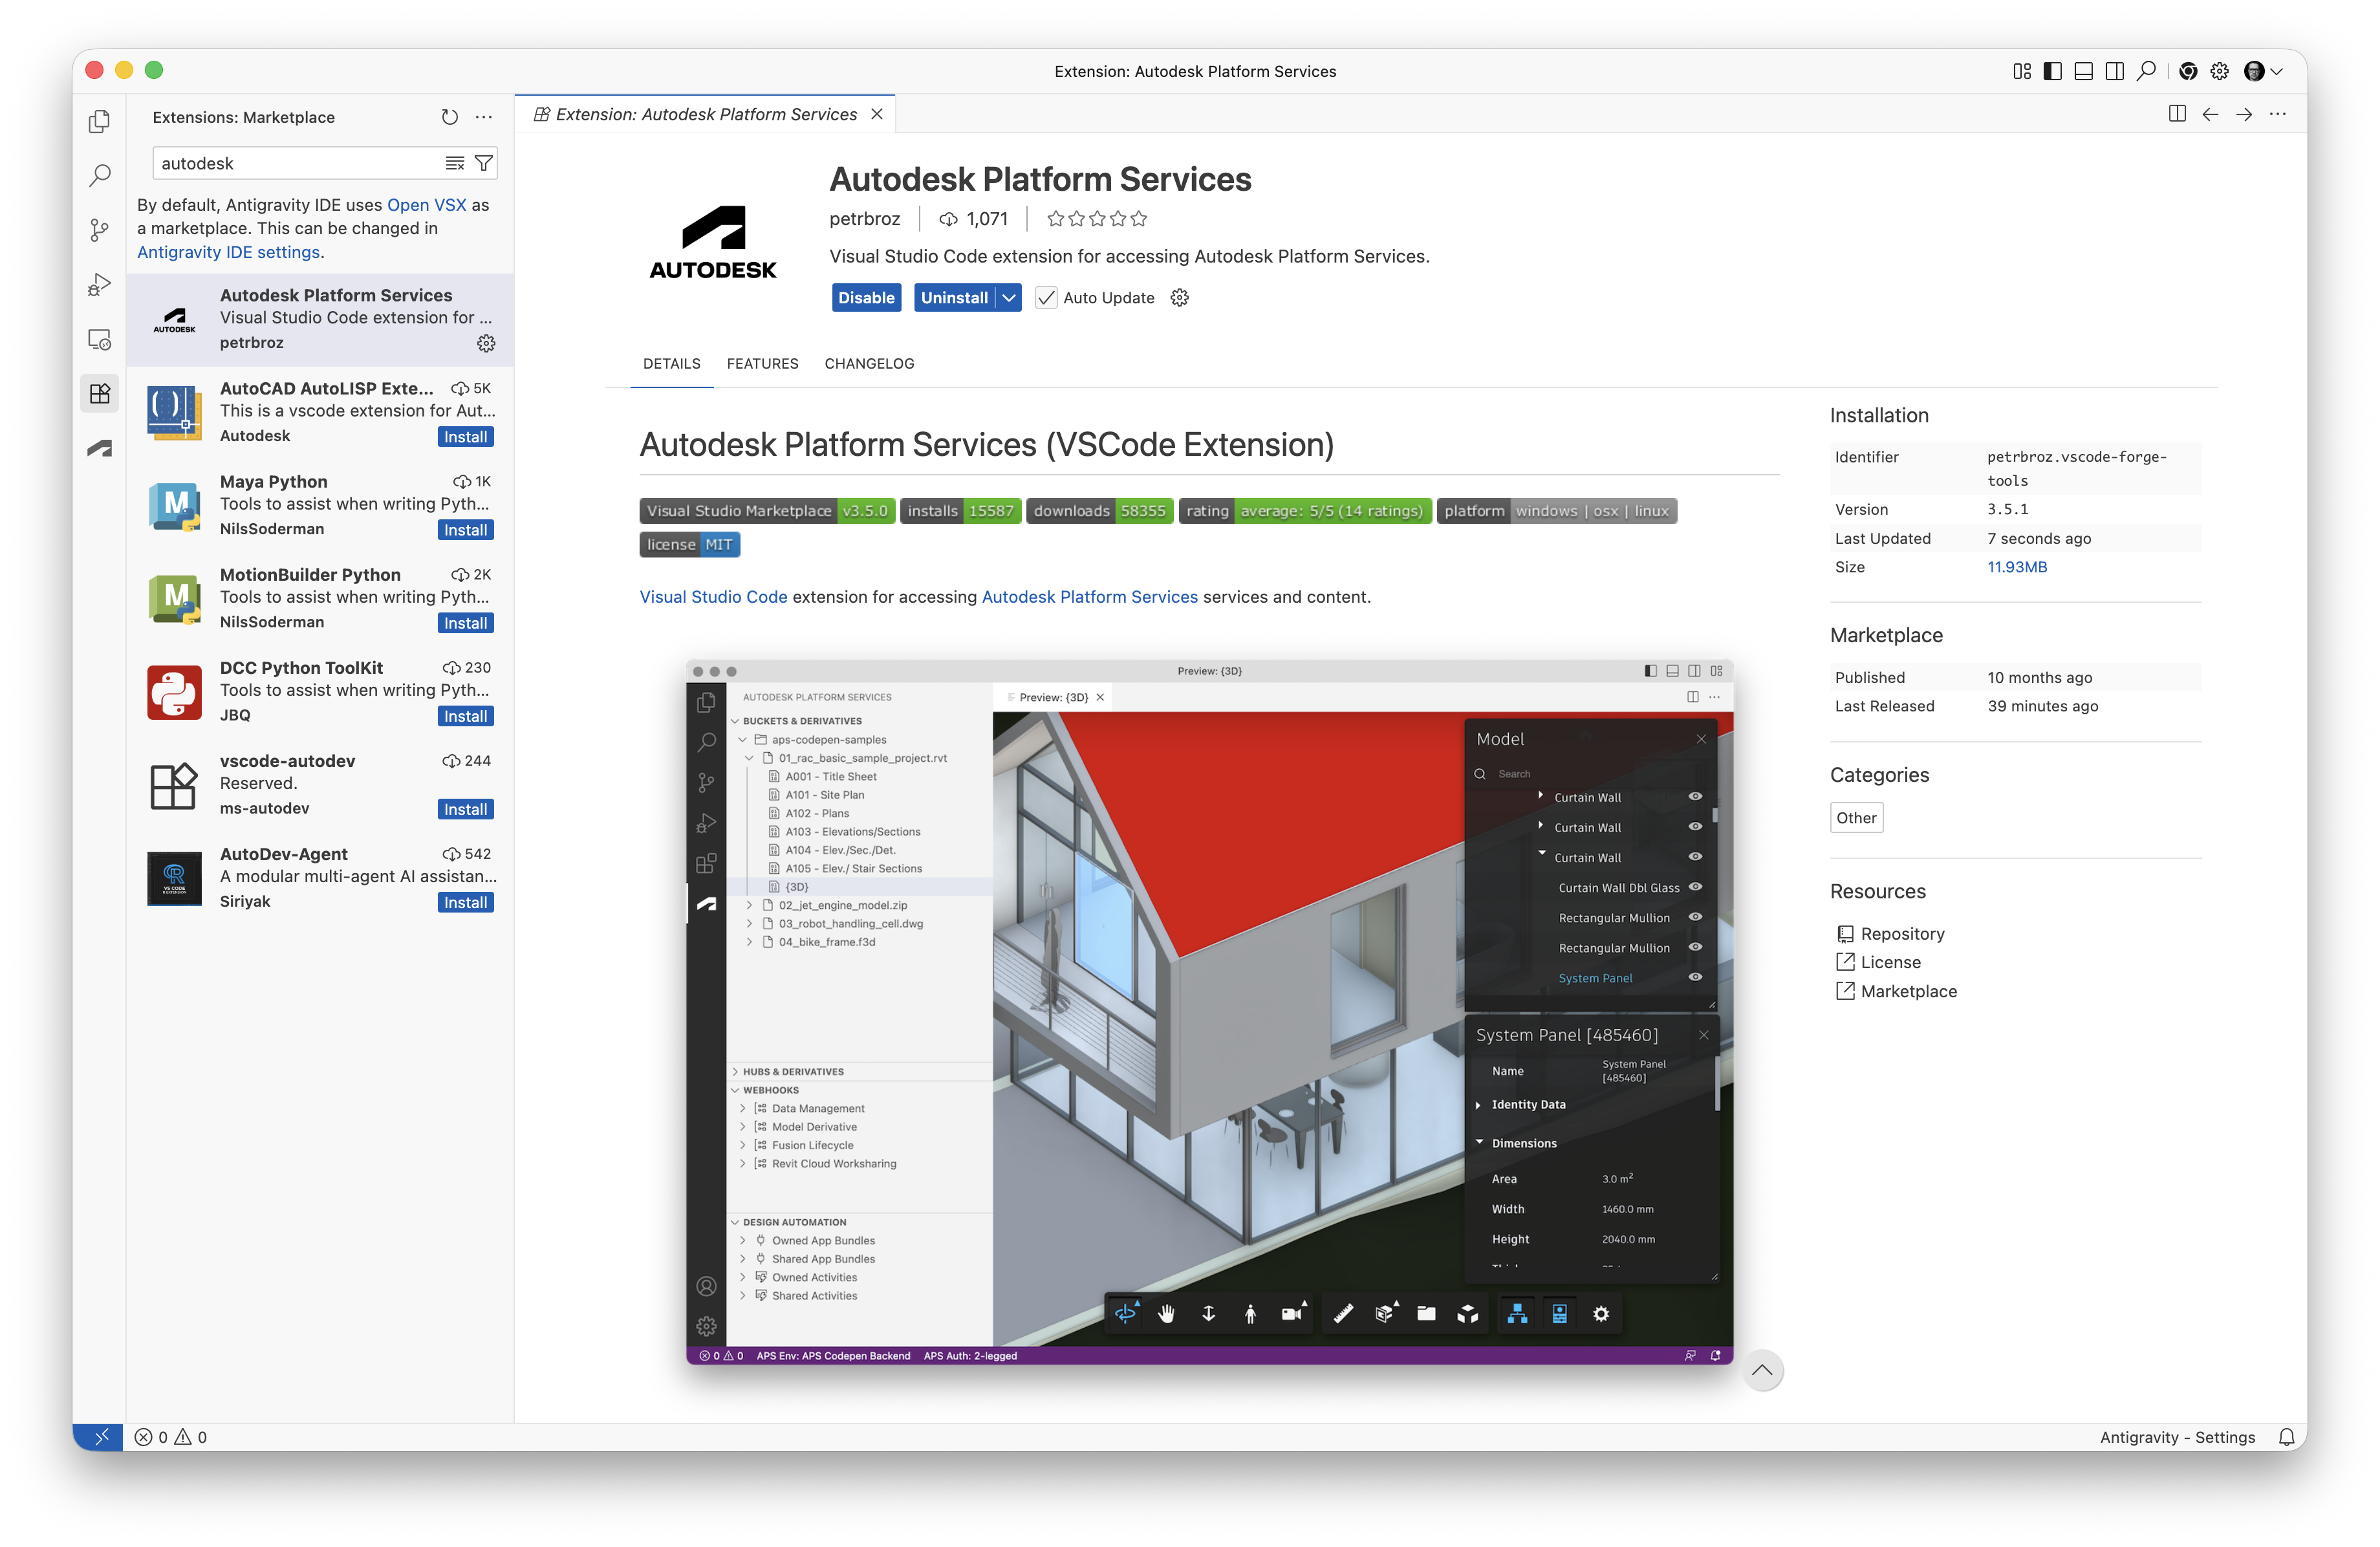Refresh the Extensions Marketplace list
This screenshot has height=1547, width=2380.
click(450, 117)
